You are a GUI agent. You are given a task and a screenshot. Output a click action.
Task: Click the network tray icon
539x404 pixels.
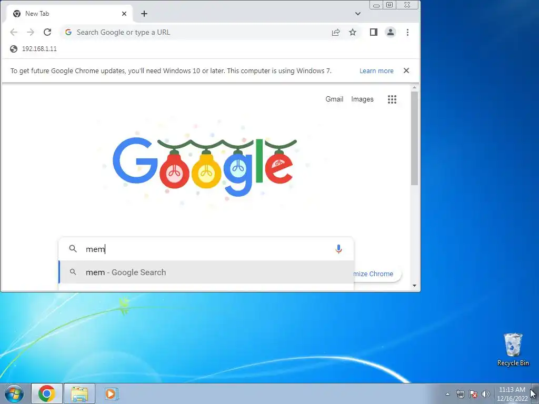click(x=460, y=394)
